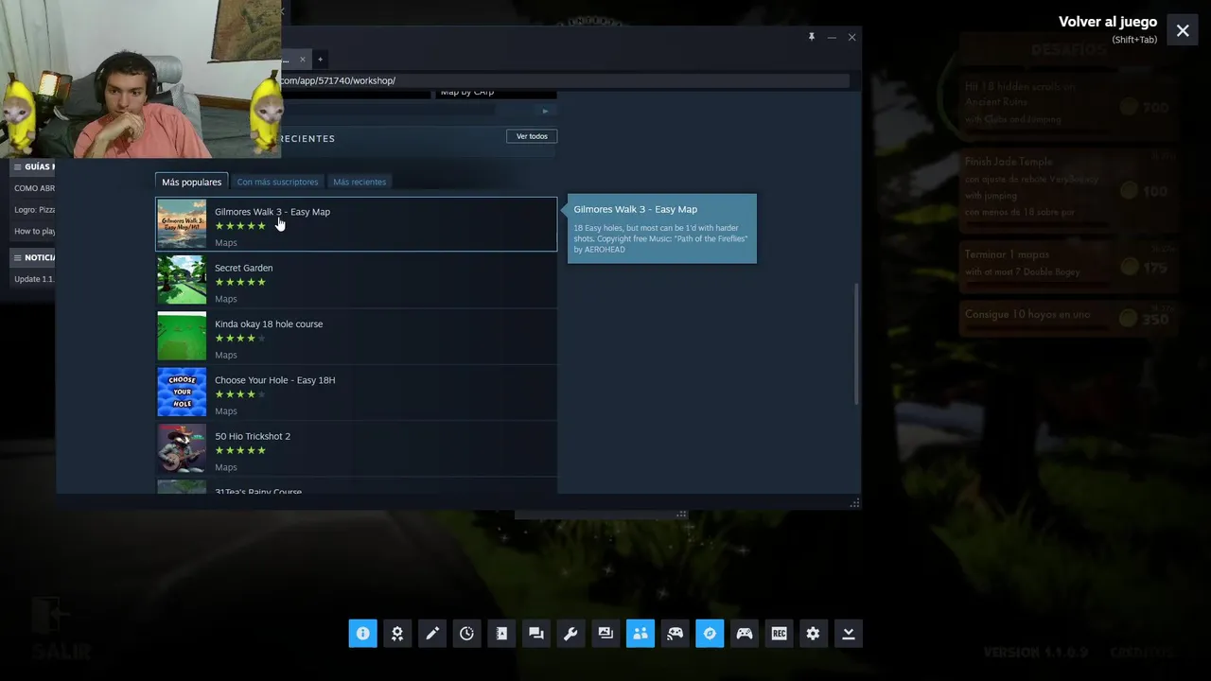Click the COMO ABR guide entry

click(x=34, y=188)
